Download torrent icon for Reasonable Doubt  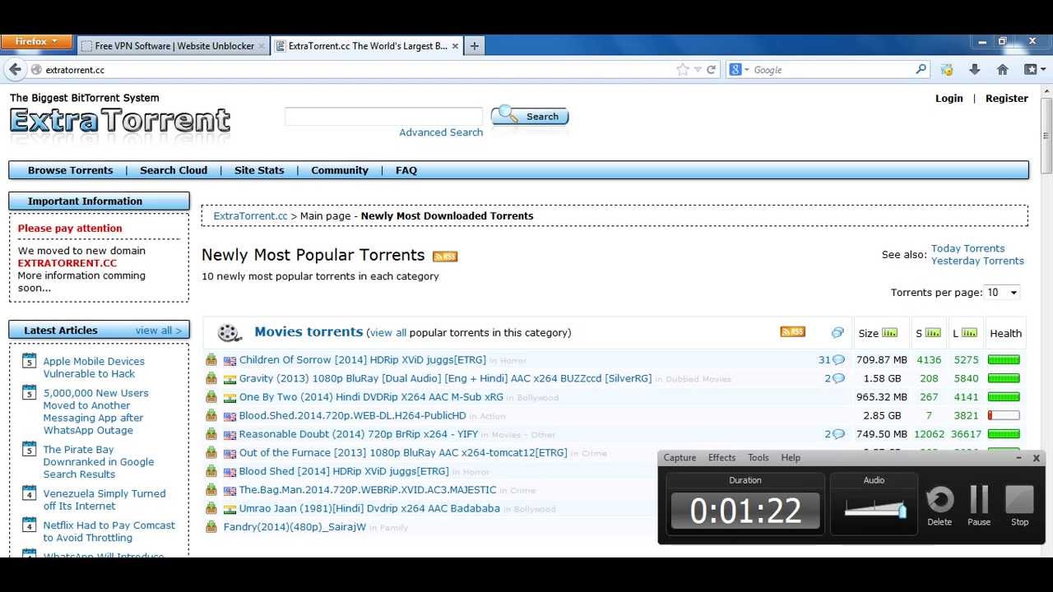pos(211,434)
